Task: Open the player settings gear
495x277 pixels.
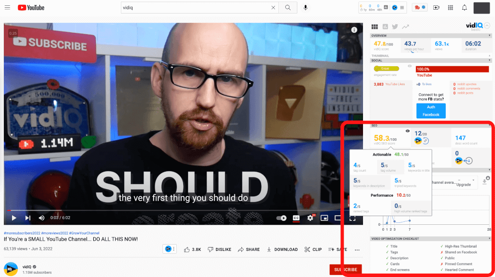Action: point(310,218)
